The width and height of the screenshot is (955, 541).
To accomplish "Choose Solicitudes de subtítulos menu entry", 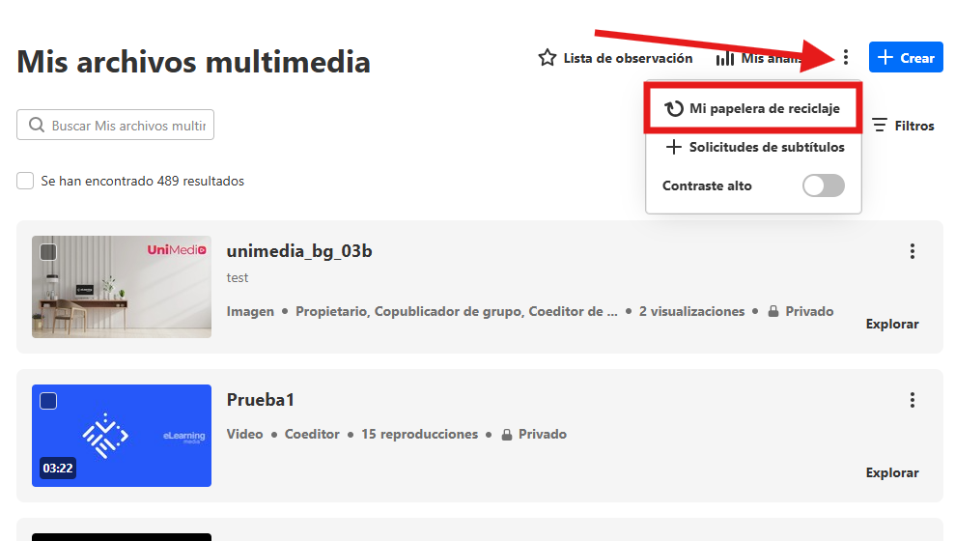I will (754, 147).
